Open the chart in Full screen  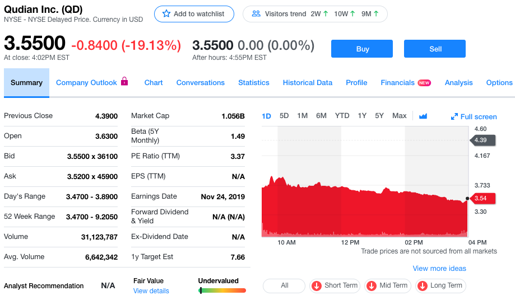click(x=474, y=117)
